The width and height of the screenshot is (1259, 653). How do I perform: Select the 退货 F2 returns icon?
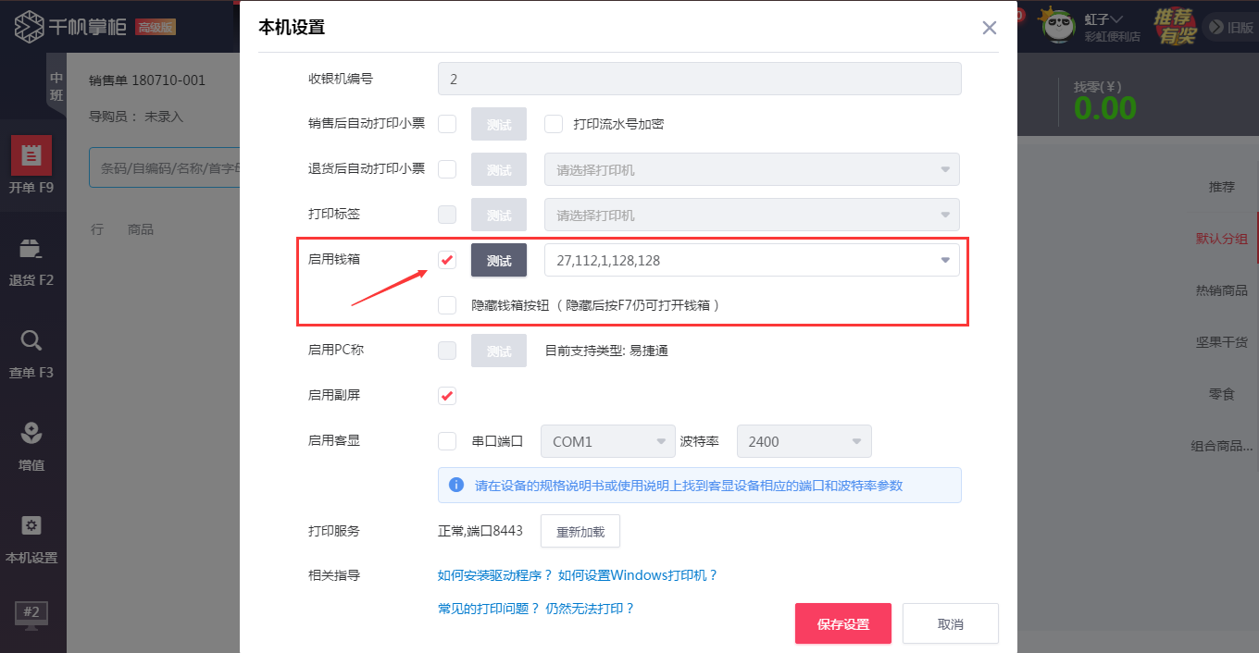[x=32, y=259]
